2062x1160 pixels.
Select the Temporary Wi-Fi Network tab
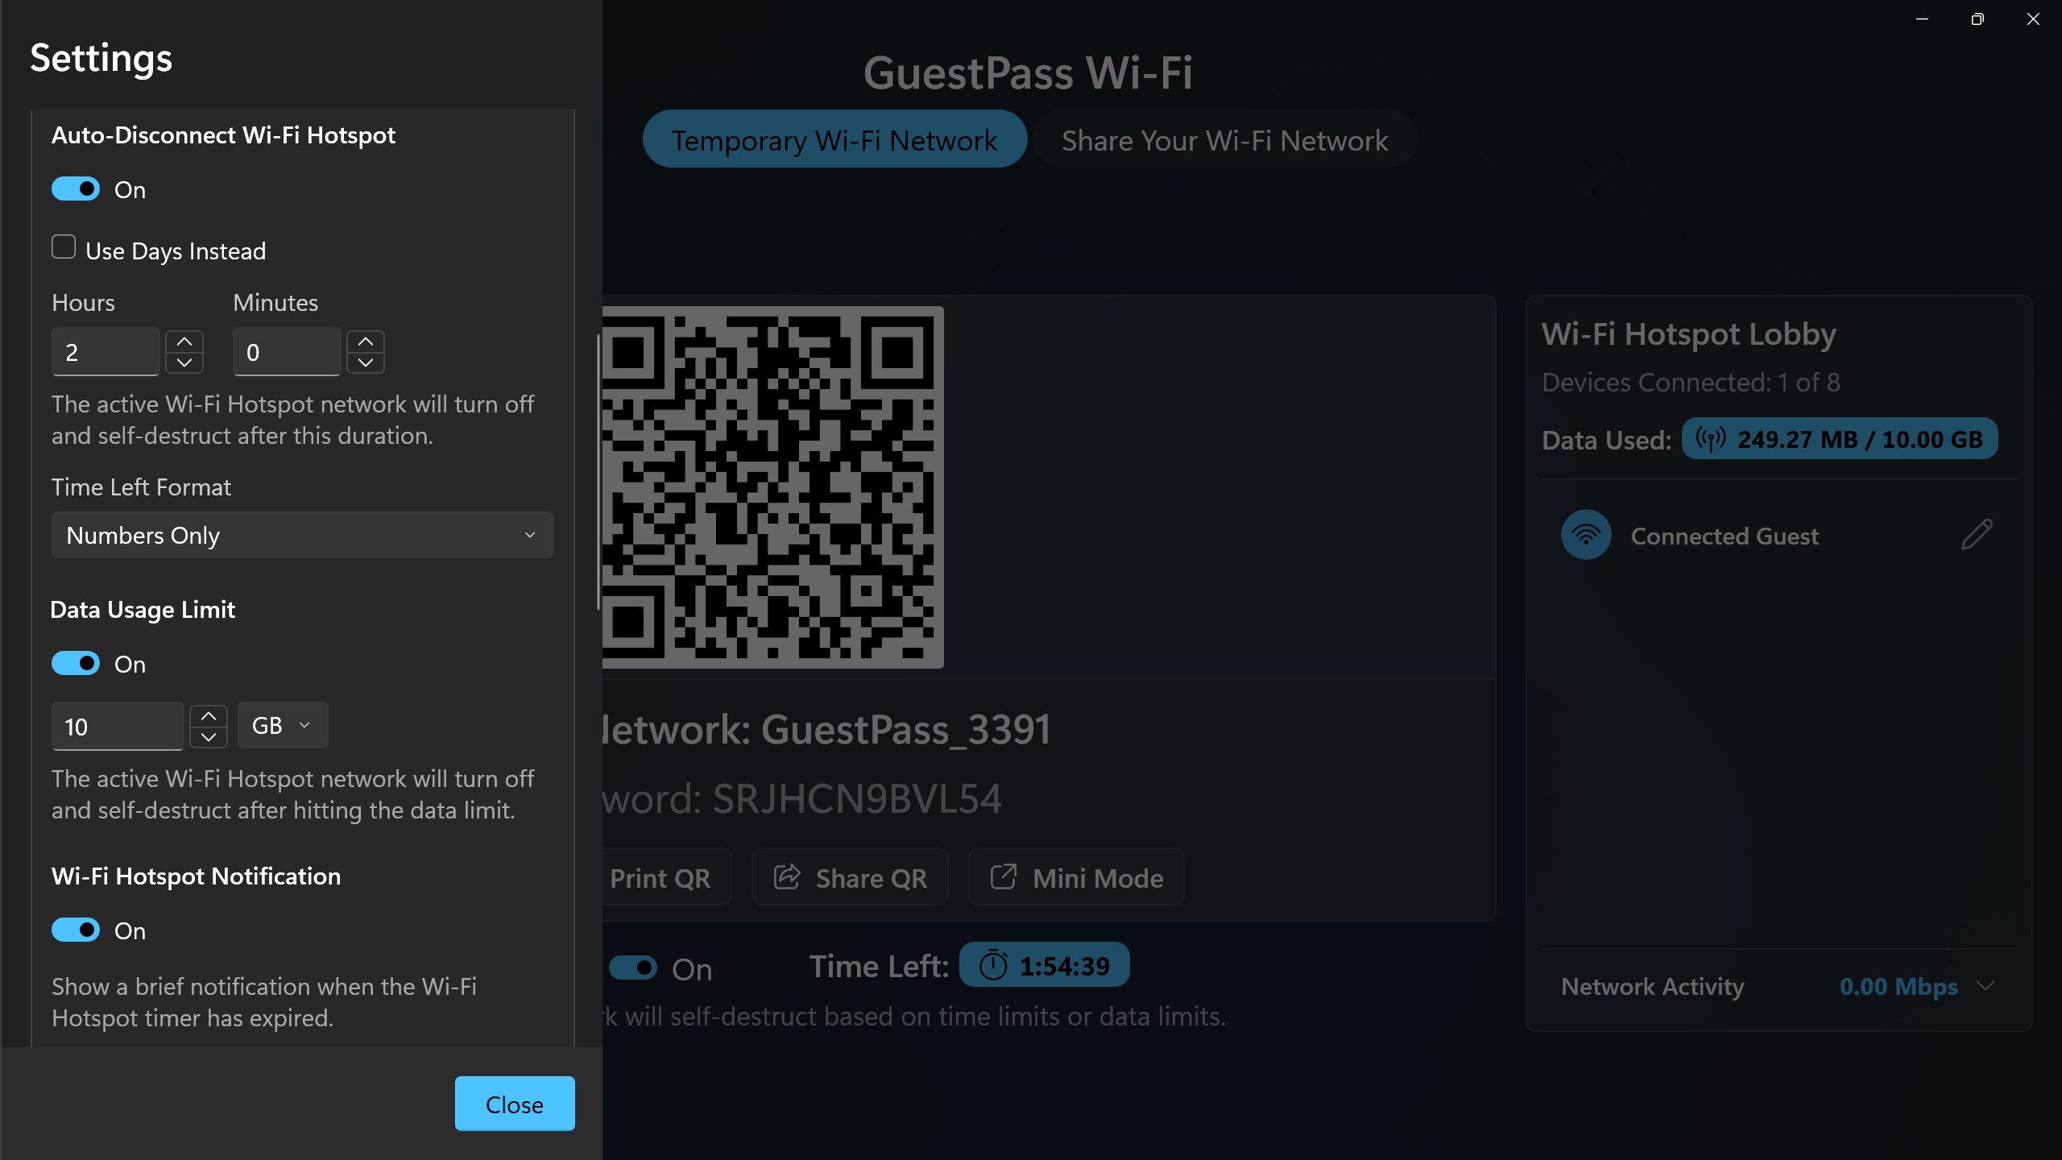[834, 139]
